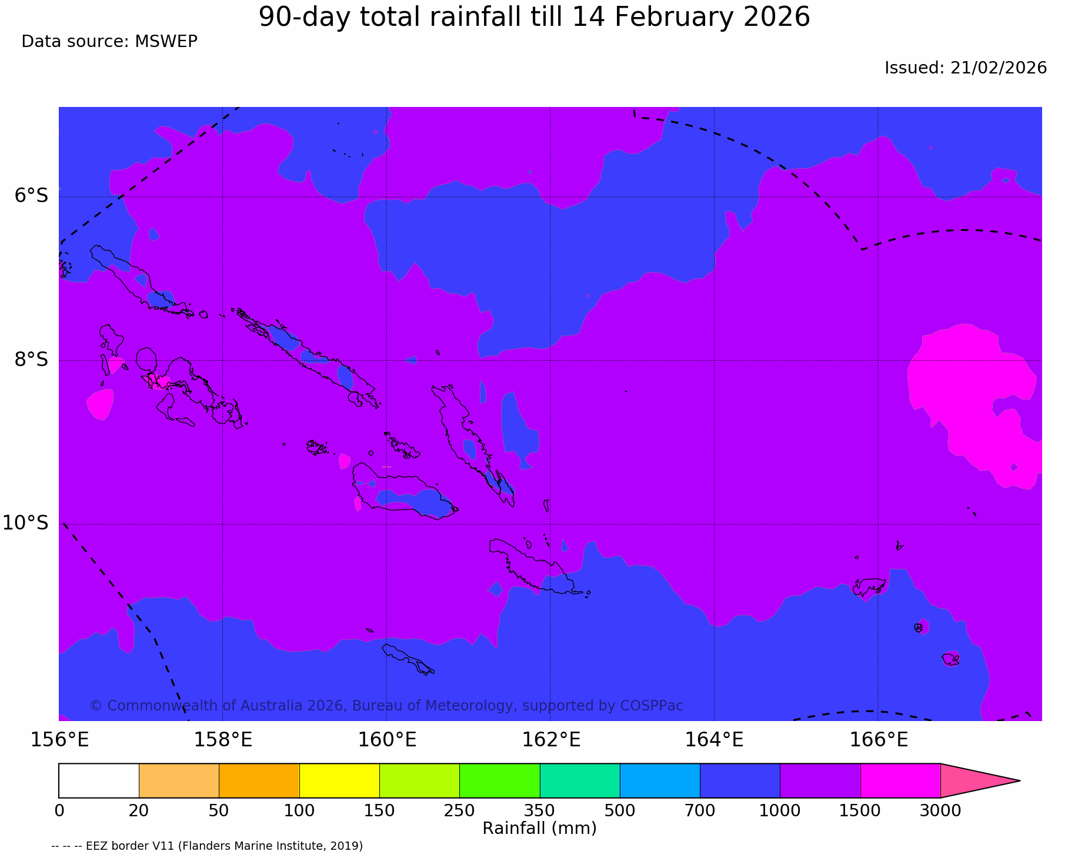Select the teal 350–500 mm legend swatch
Screen dimensions: 1068x858
click(580, 780)
